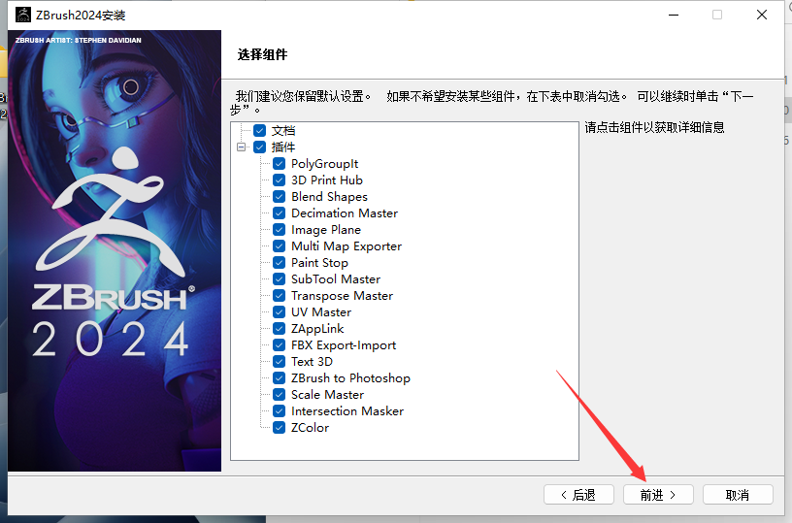This screenshot has width=792, height=523.
Task: Go back with the 后退 button
Action: pyautogui.click(x=578, y=495)
